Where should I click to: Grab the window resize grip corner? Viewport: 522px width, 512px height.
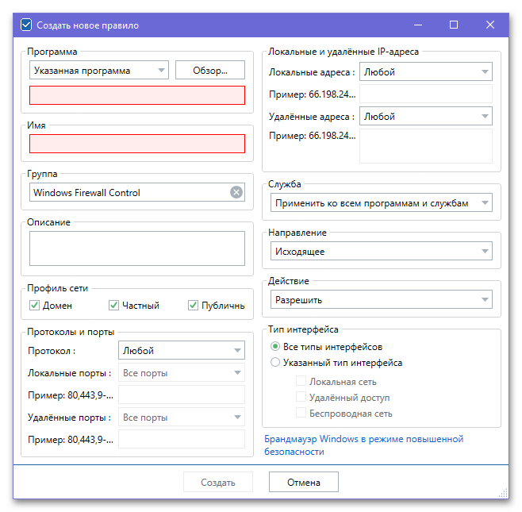tap(504, 493)
